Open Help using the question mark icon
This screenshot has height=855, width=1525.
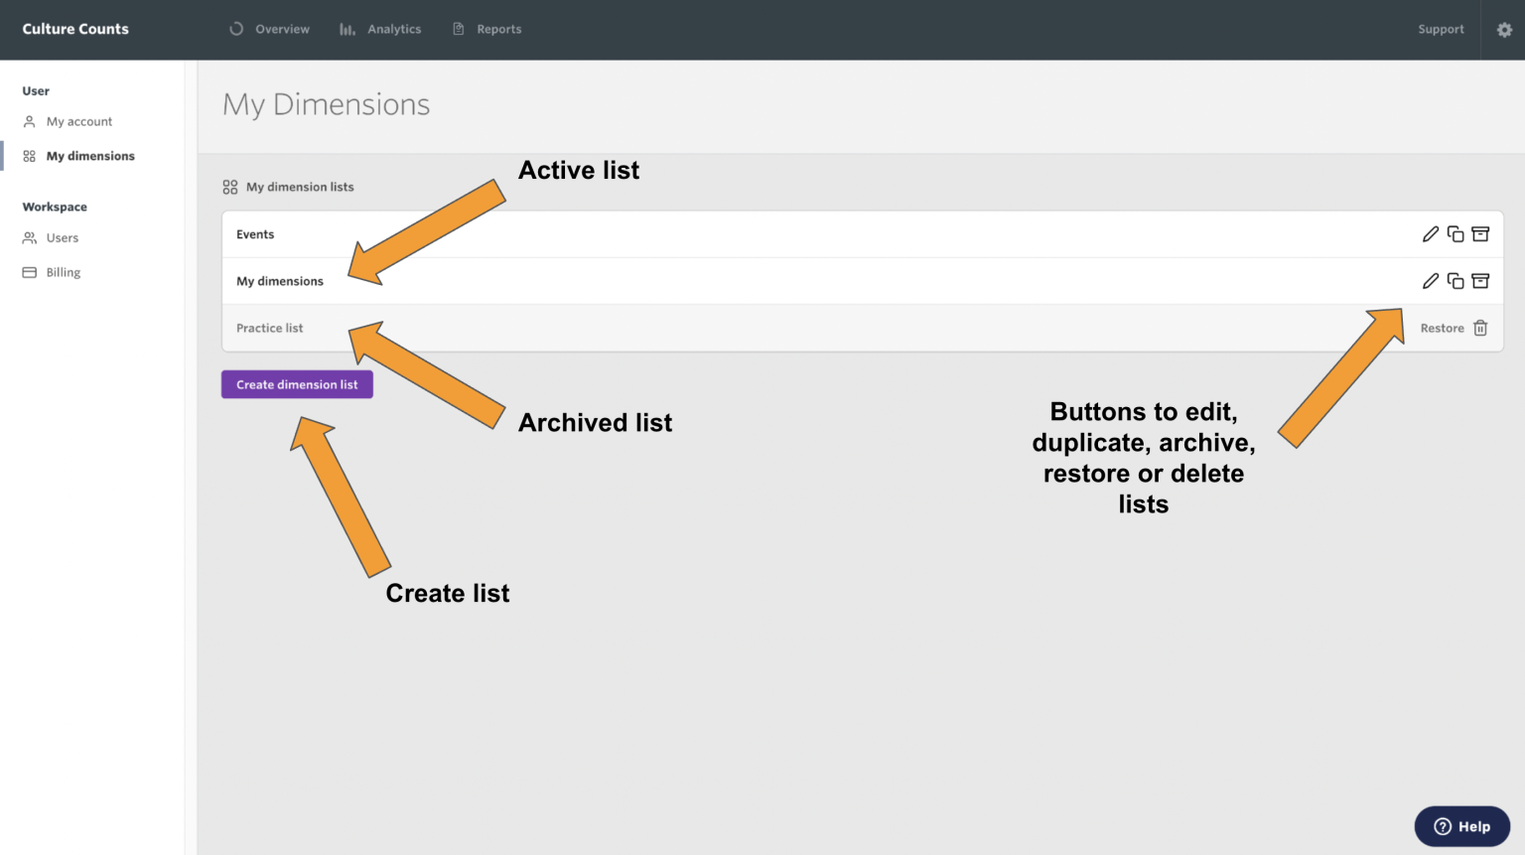[x=1442, y=826]
